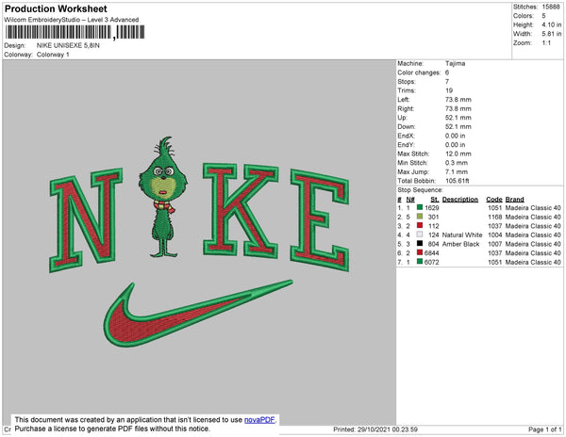Click 'Wilcom EmbroideryStudio – Level 3 Advanced' text

[72, 20]
